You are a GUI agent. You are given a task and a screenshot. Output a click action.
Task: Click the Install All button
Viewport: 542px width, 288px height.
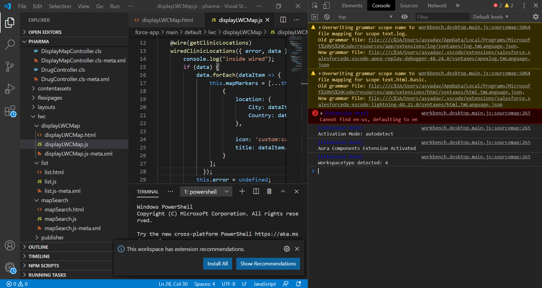coord(217,263)
